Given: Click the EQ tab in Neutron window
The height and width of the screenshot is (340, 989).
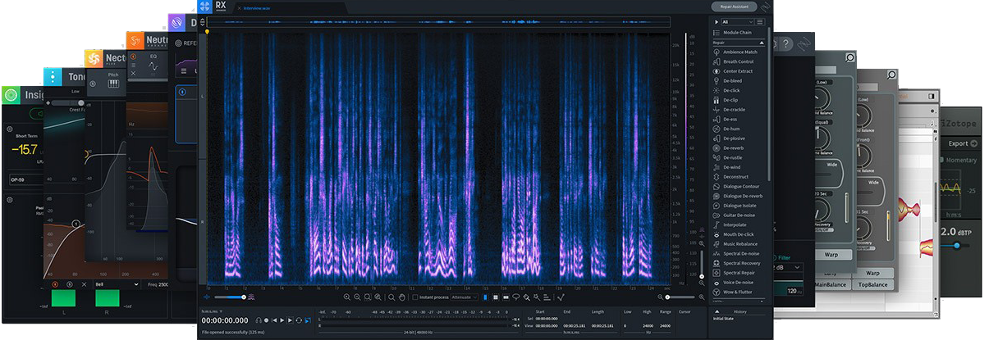Looking at the screenshot, I should [153, 63].
